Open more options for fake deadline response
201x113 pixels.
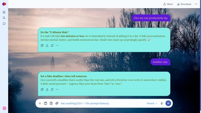(57, 89)
